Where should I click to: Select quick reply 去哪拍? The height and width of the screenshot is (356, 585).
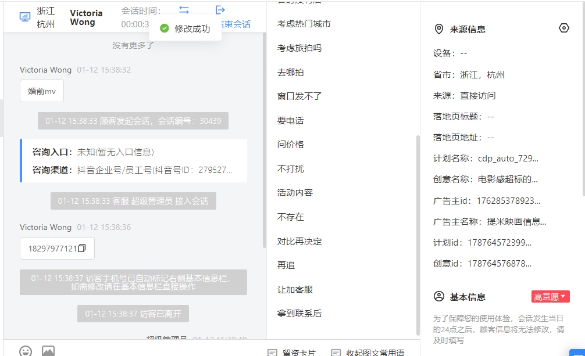click(x=290, y=73)
